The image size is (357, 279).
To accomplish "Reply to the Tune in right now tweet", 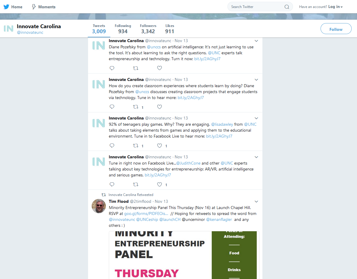I will (112, 184).
